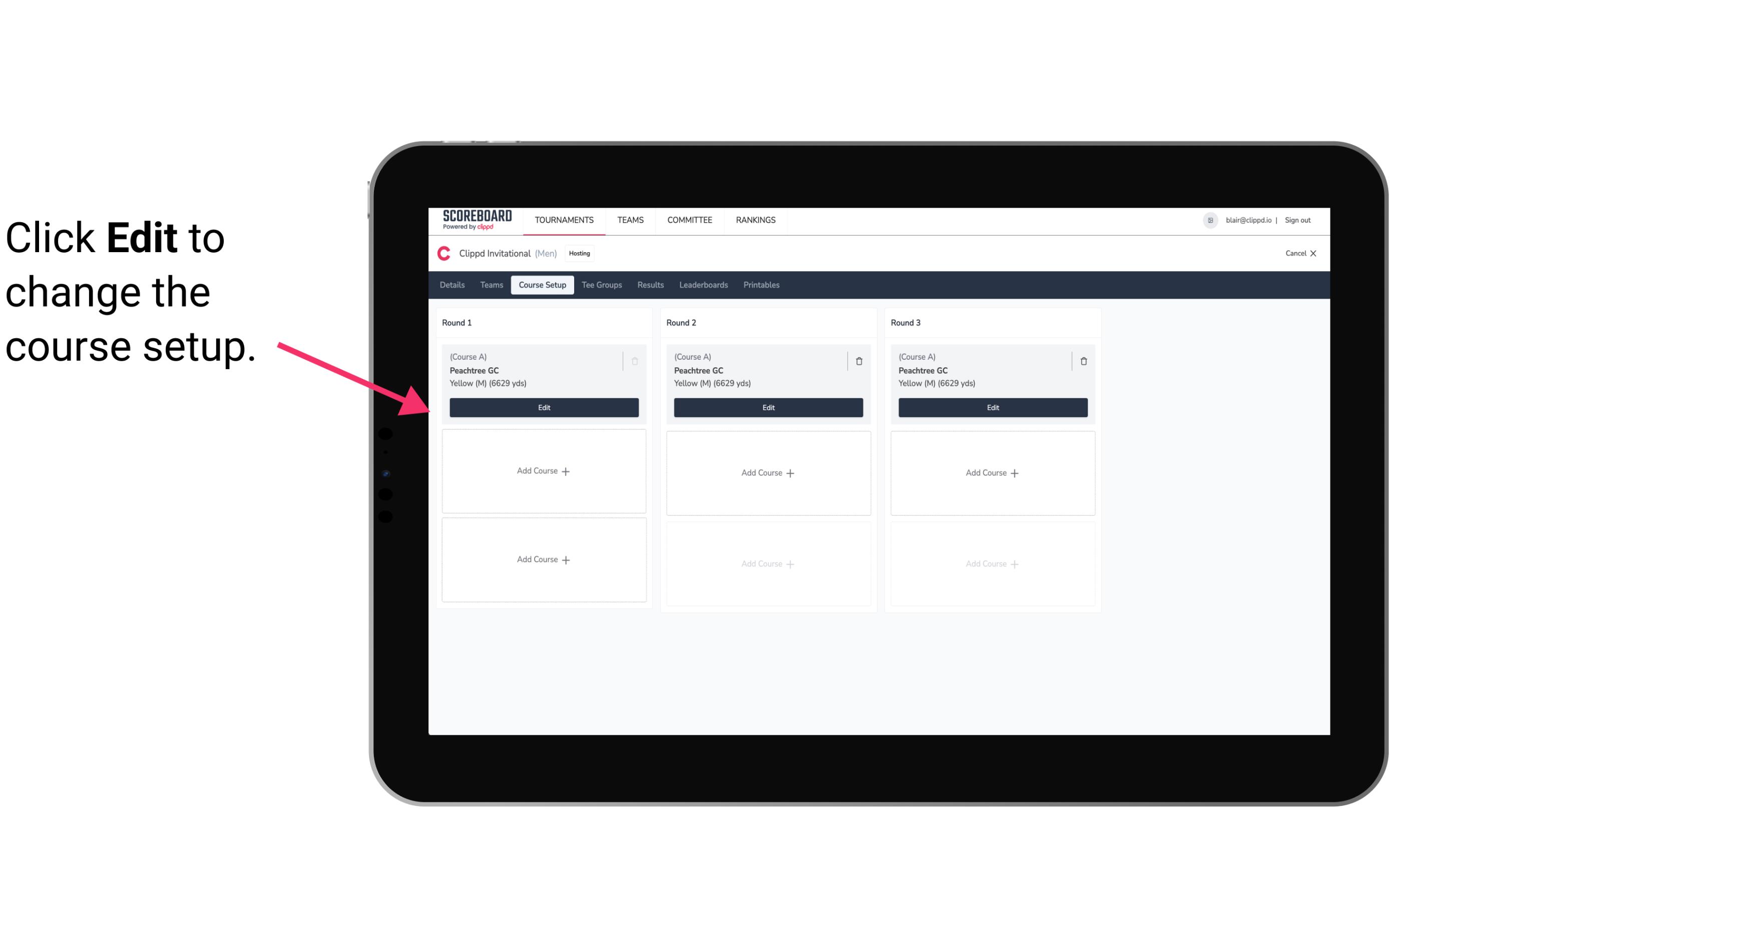Click Edit button for Round 2 course
Viewport: 1752px width, 942px height.
(767, 406)
